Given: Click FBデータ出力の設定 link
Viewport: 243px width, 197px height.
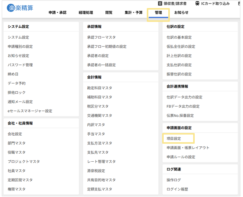Looking at the screenshot, I should point(183,106).
